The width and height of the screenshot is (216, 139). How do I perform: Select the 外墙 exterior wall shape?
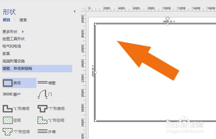[47, 132]
